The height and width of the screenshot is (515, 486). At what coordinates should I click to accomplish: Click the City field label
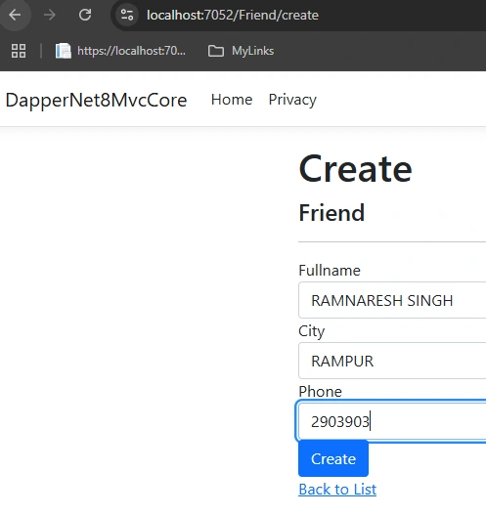click(312, 331)
